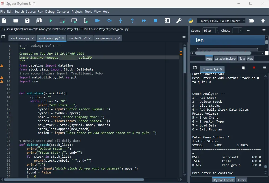Close the stock_menu.py tab
The height and width of the screenshot is (183, 269).
[63, 38]
